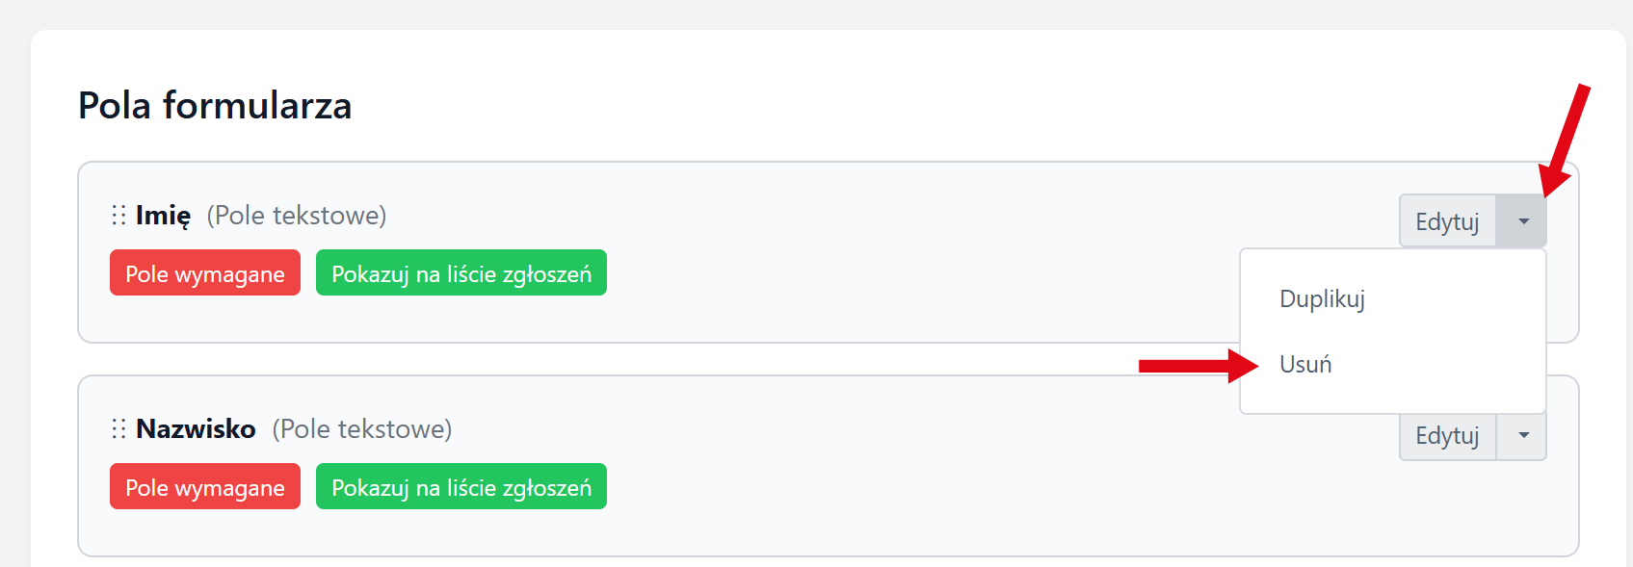Toggle the Pole wymagane badge for Nazwisko
1633x567 pixels.
click(205, 487)
